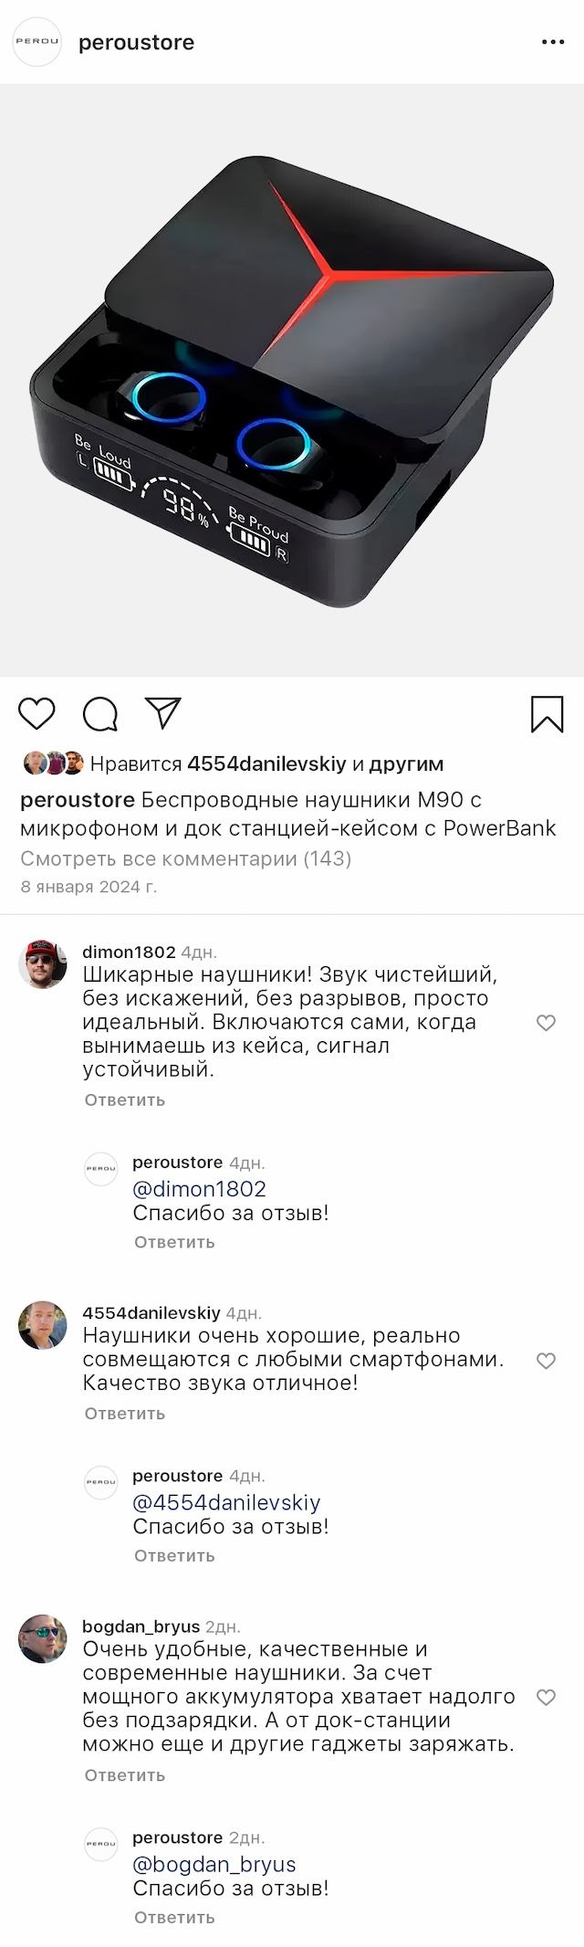Like dimon1802's comment

pos(546,1023)
